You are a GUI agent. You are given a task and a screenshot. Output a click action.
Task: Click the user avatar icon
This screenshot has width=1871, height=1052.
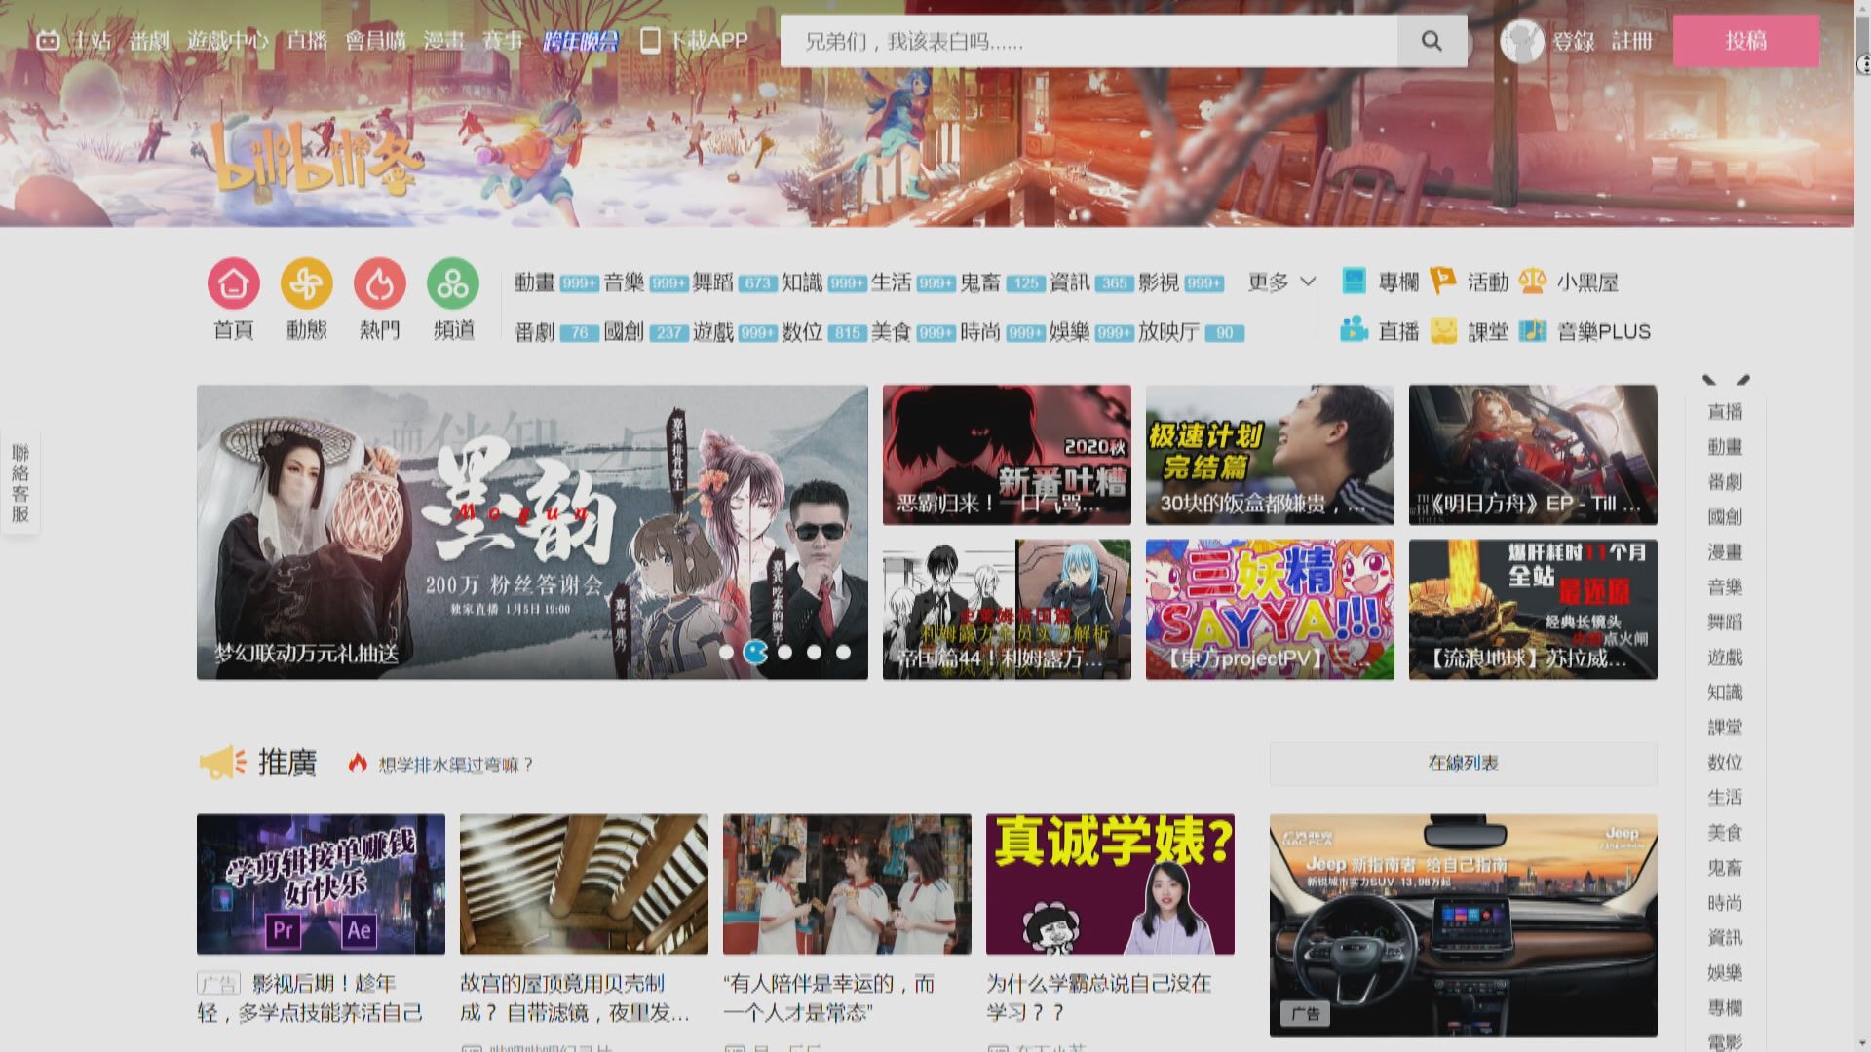pyautogui.click(x=1521, y=41)
